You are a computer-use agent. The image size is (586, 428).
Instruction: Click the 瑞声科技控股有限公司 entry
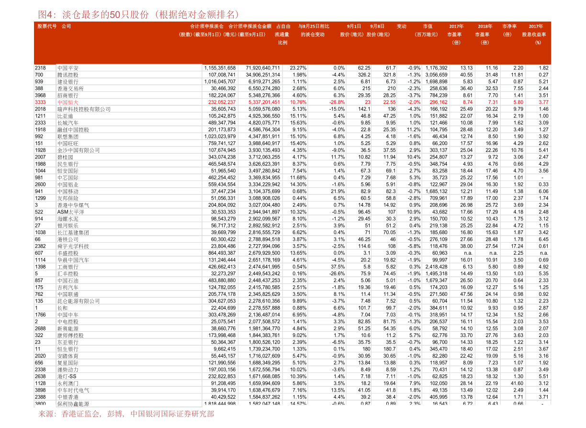click(84, 109)
